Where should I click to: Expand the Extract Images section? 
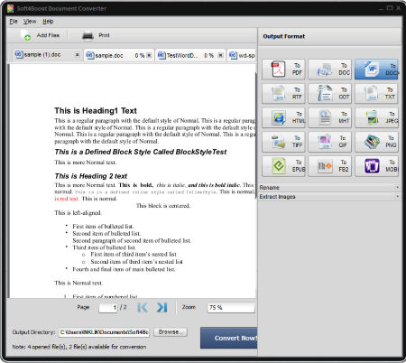click(329, 197)
